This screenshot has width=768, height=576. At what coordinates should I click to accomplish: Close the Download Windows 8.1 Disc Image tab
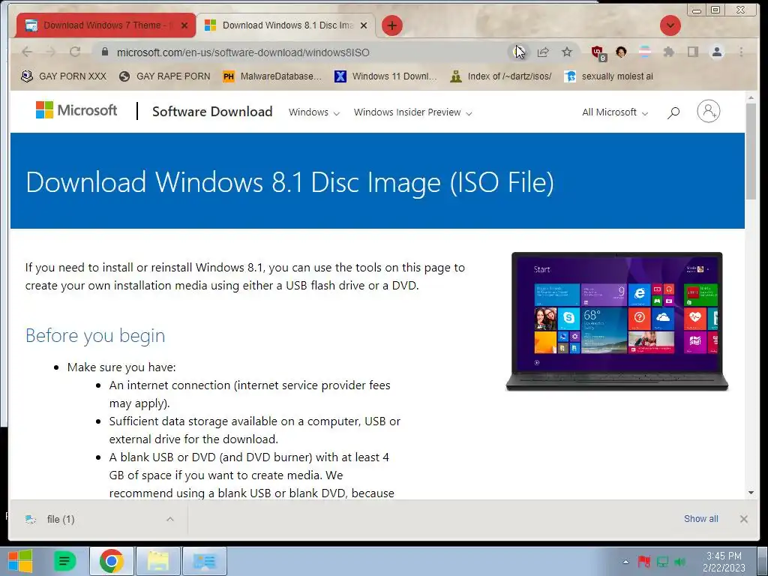[x=364, y=25]
